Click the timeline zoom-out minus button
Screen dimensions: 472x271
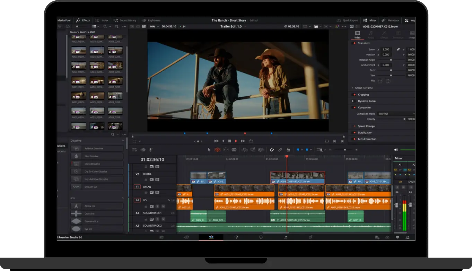point(330,150)
